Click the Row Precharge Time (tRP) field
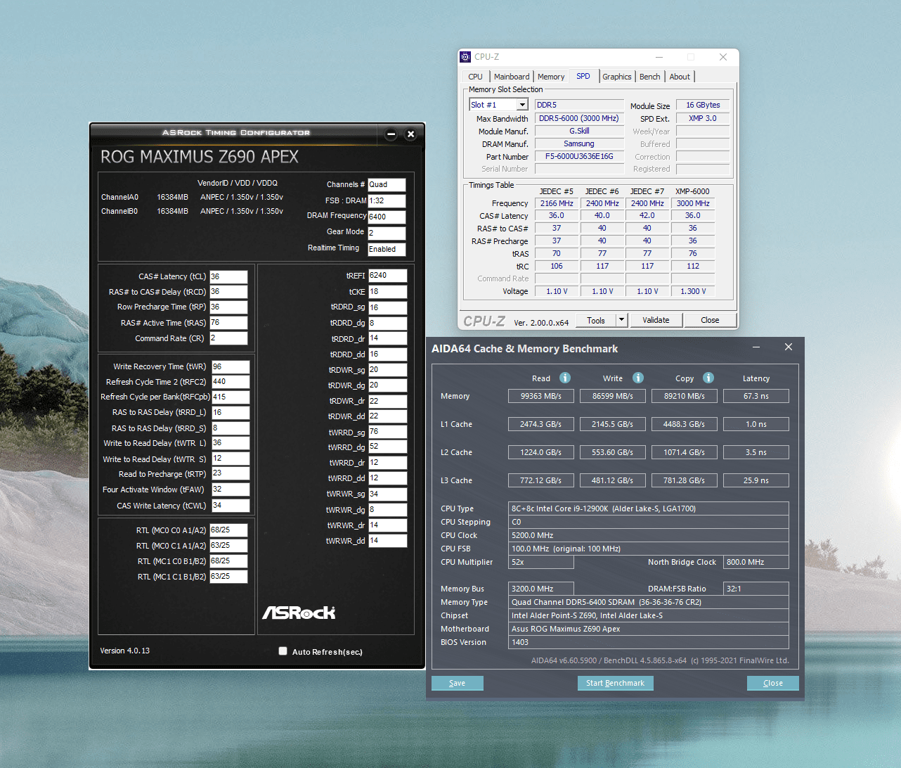Viewport: 901px width, 768px height. pyautogui.click(x=228, y=307)
